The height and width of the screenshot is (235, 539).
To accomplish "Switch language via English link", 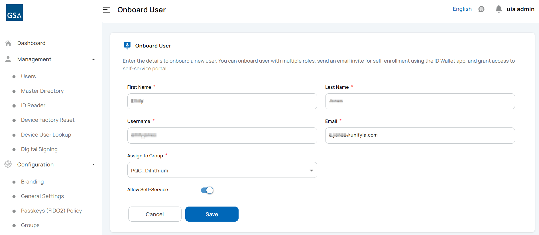I will point(462,9).
